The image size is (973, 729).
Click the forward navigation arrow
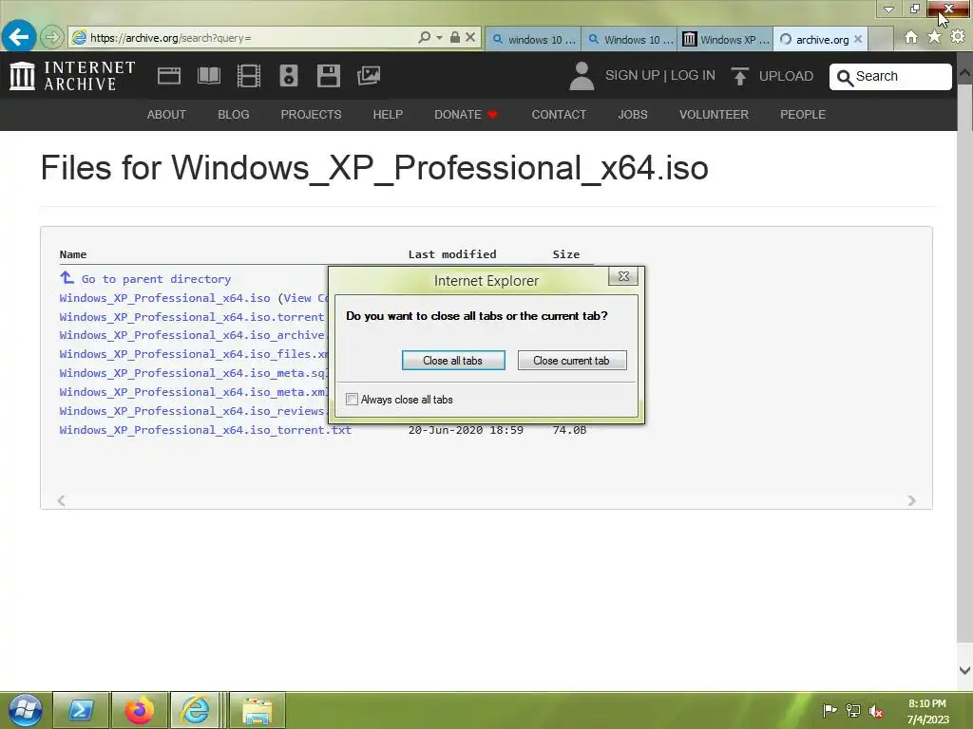(52, 37)
